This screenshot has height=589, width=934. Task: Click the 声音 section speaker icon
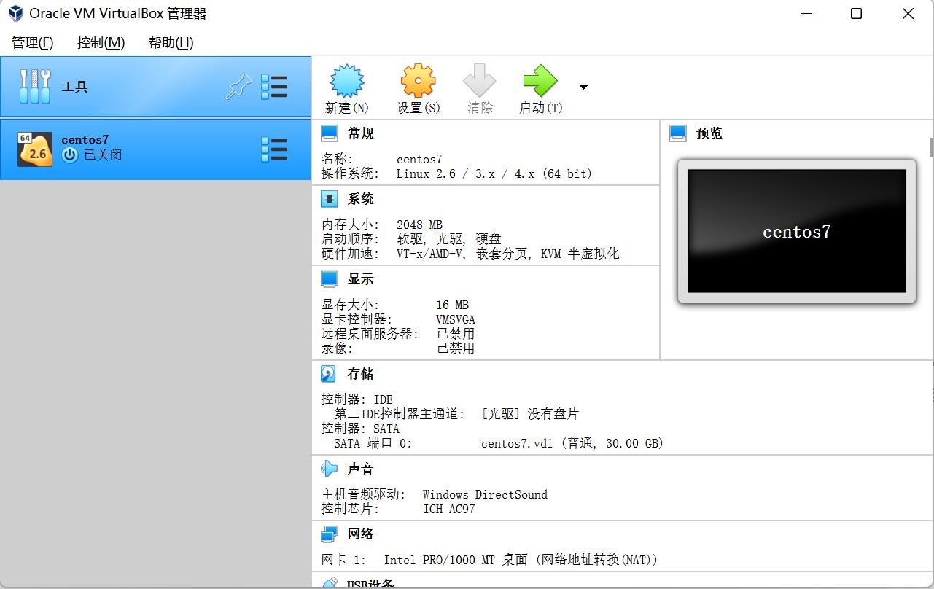click(330, 469)
